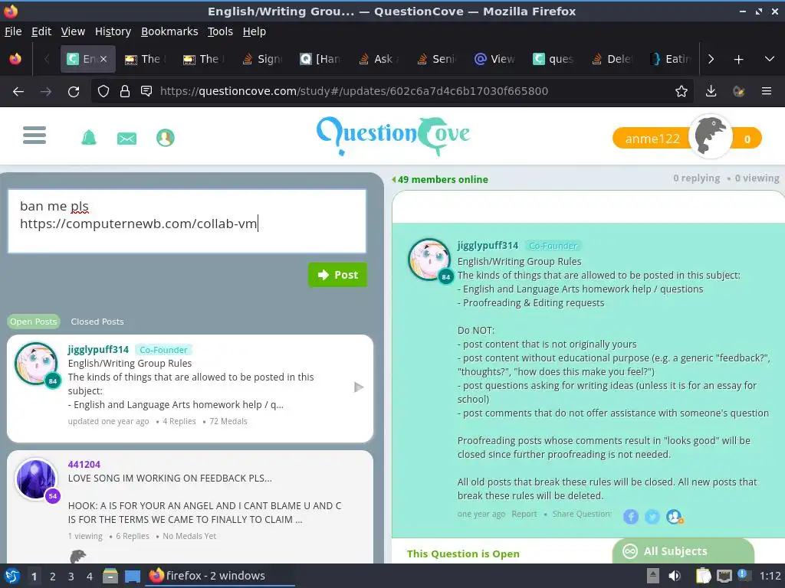
Task: Open the file manager taskbar icon
Action: pos(110,576)
